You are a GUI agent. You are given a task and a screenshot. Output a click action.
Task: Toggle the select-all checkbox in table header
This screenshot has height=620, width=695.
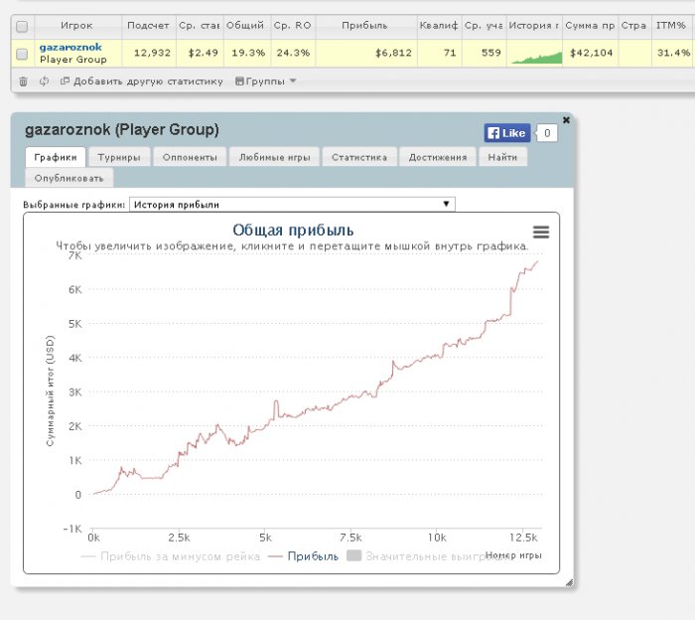(x=22, y=27)
